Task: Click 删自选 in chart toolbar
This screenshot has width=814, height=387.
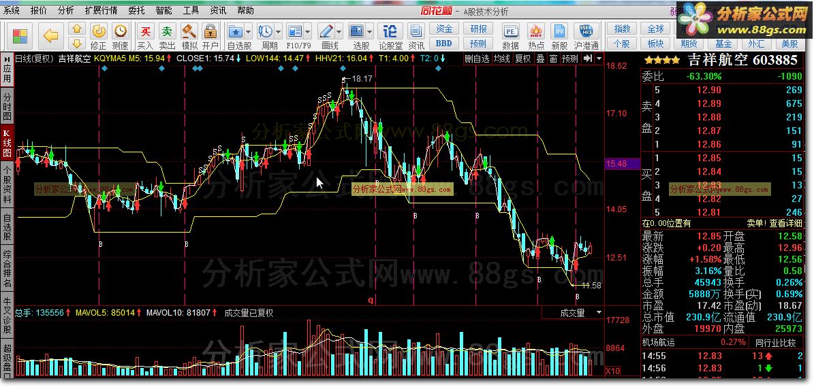Action: click(x=477, y=58)
